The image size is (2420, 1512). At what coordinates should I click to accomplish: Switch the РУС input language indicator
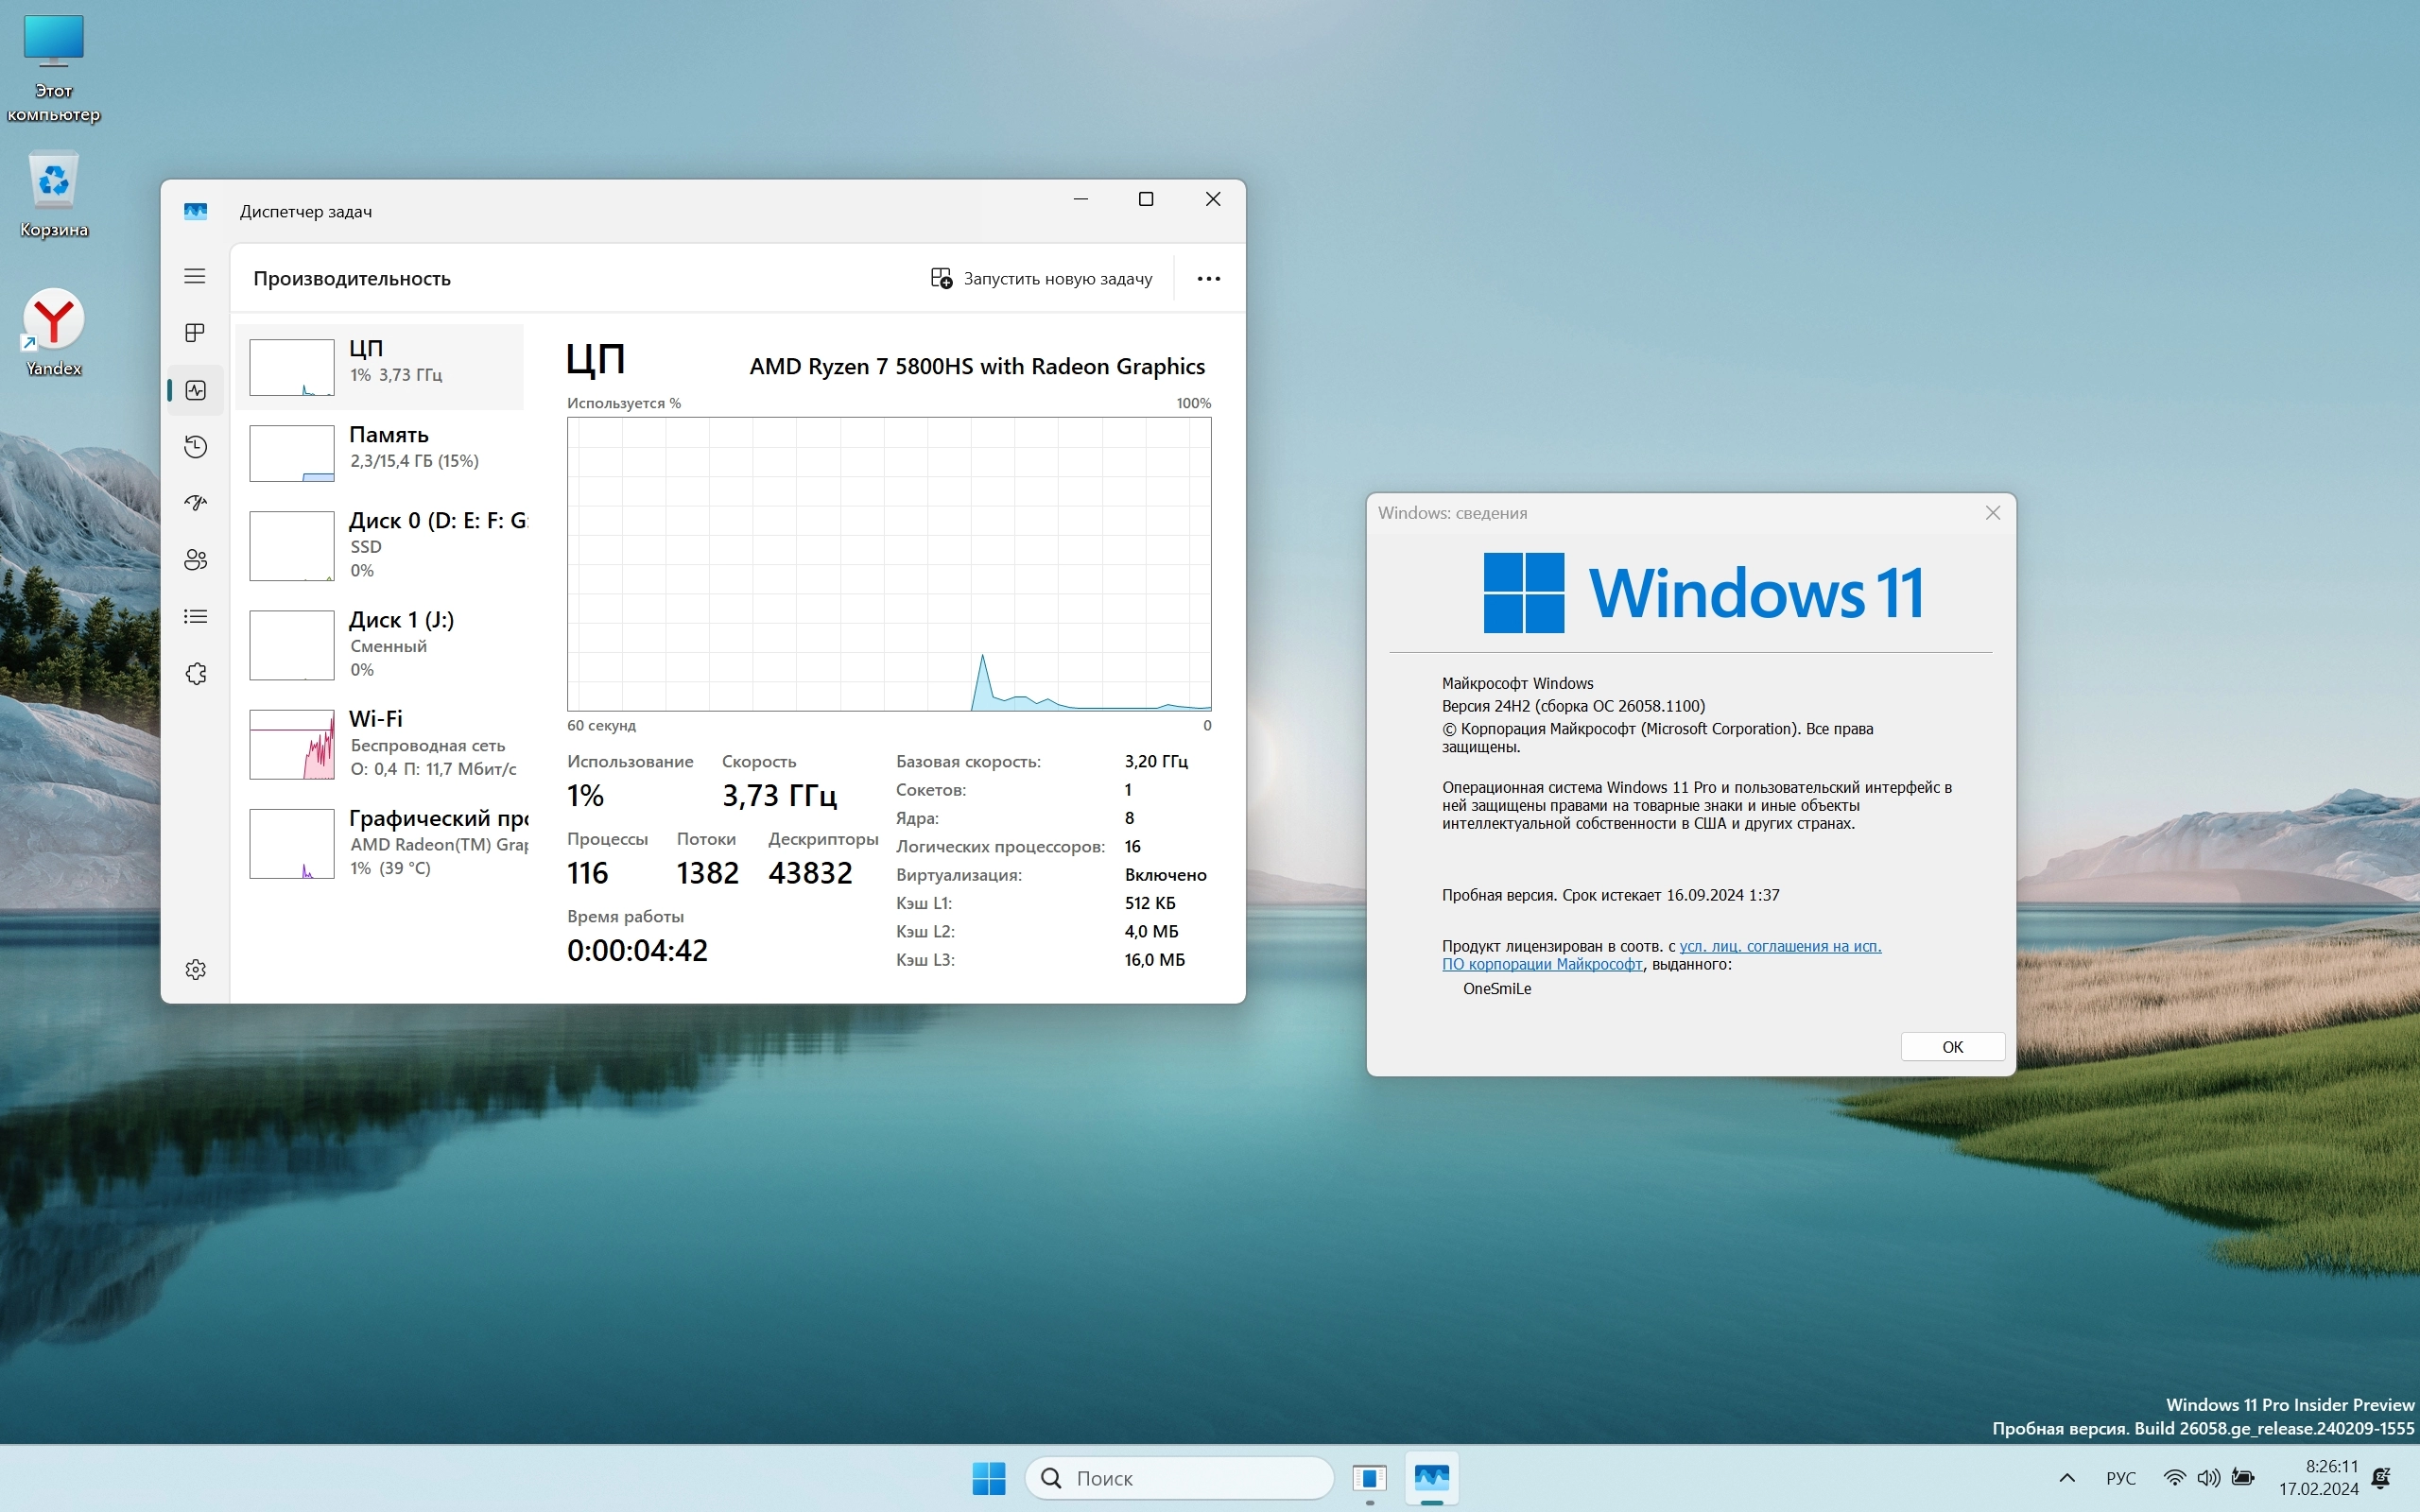2120,1477
